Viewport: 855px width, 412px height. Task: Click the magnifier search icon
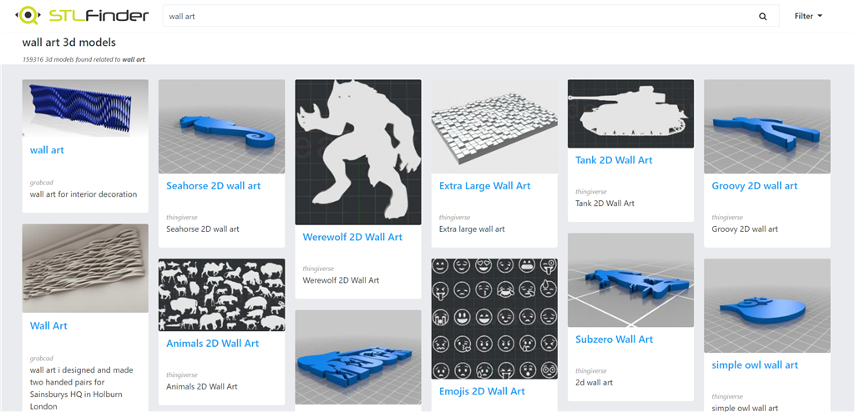coord(762,17)
